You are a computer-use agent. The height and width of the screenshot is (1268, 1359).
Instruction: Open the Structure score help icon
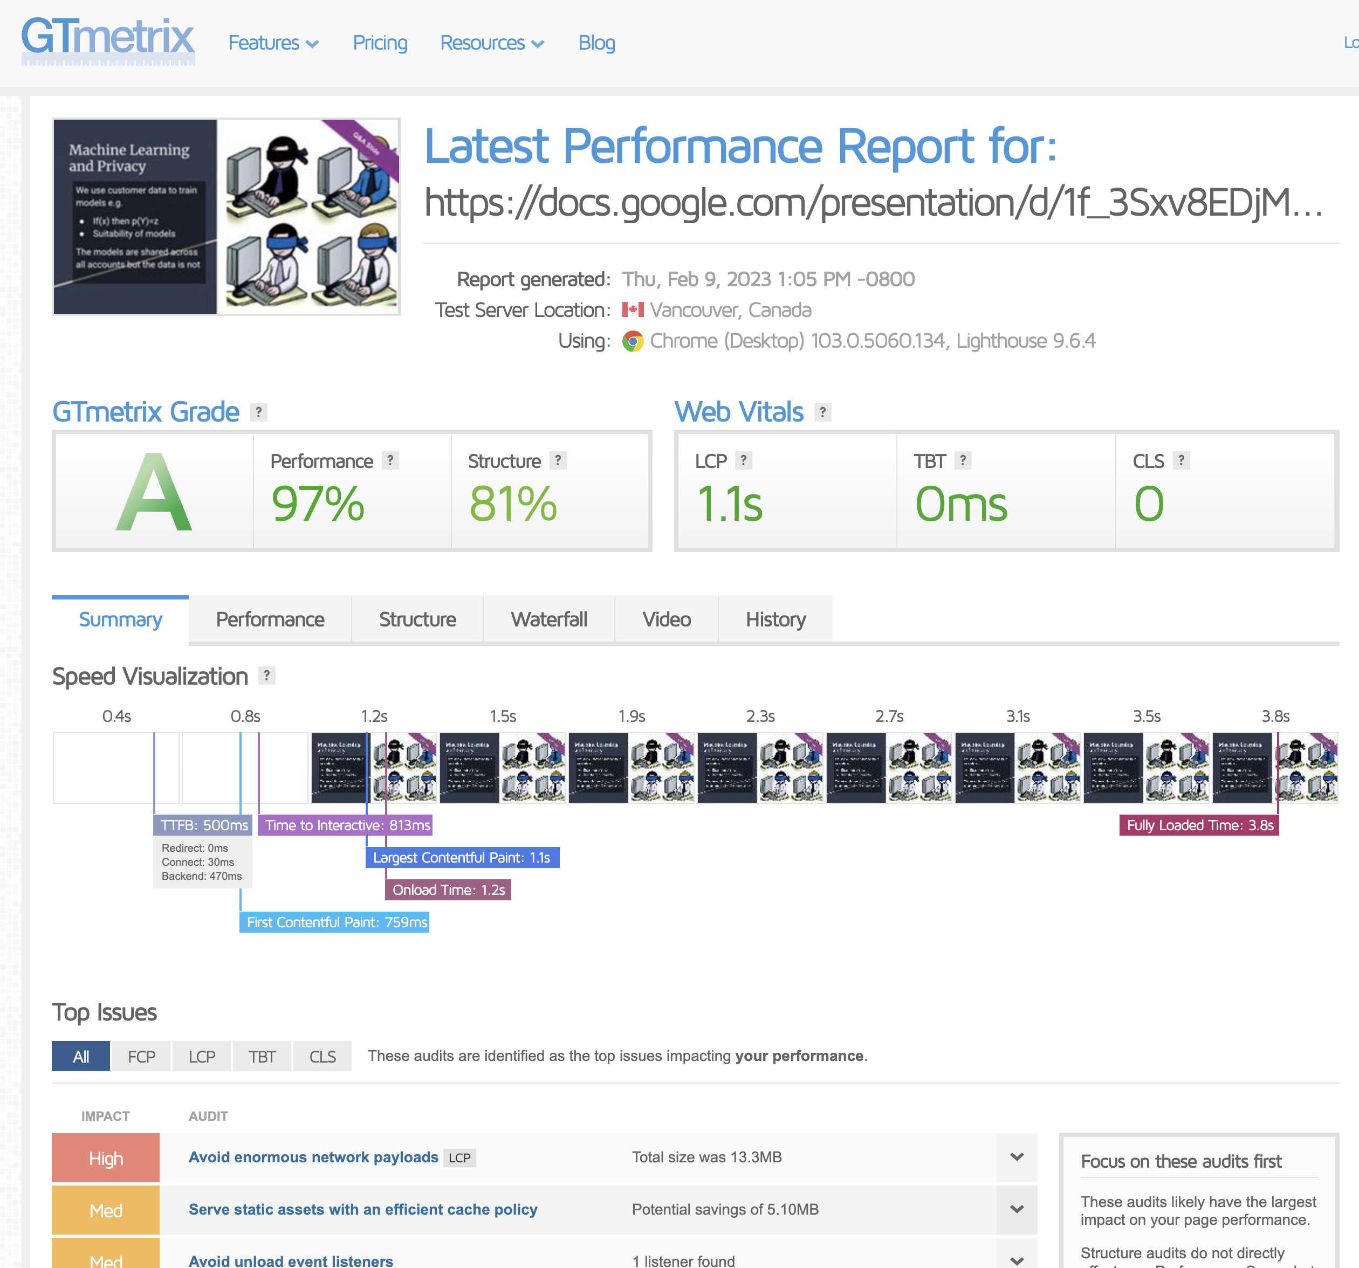558,461
